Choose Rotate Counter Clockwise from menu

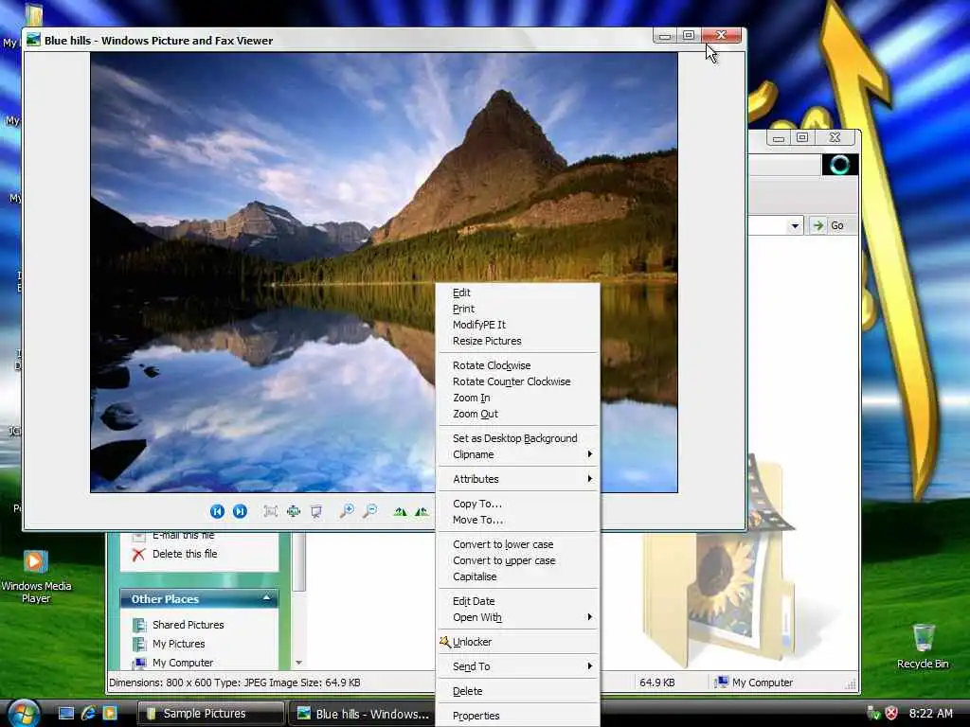(518, 381)
